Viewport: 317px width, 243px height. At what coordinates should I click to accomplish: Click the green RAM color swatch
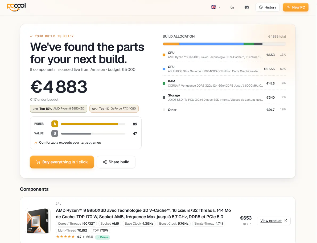click(164, 83)
